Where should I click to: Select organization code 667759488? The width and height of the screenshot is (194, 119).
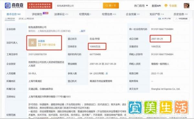click(x=95, y=54)
